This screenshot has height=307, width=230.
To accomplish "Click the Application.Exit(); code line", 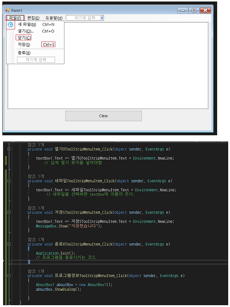I will 56,253.
